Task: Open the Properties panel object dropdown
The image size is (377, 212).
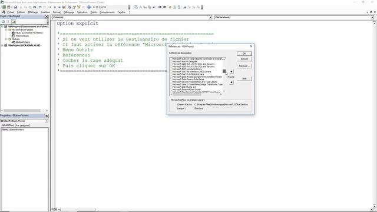Action: coord(46,121)
